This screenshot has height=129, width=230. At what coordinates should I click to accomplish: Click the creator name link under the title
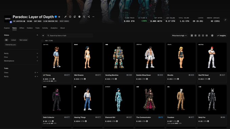(x=19, y=21)
